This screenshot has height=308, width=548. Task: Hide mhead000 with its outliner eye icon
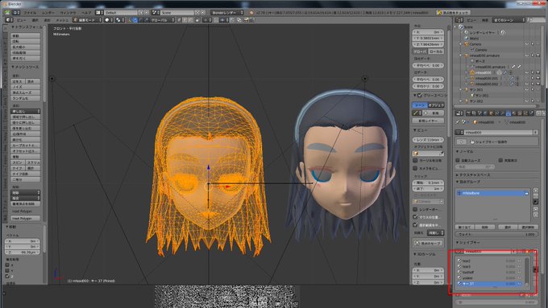point(527,72)
